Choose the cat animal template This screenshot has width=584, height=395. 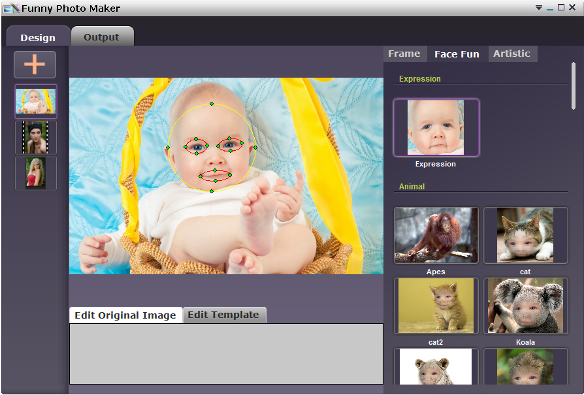click(525, 235)
